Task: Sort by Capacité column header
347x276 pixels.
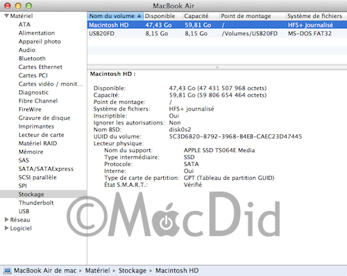Action: tap(201, 16)
